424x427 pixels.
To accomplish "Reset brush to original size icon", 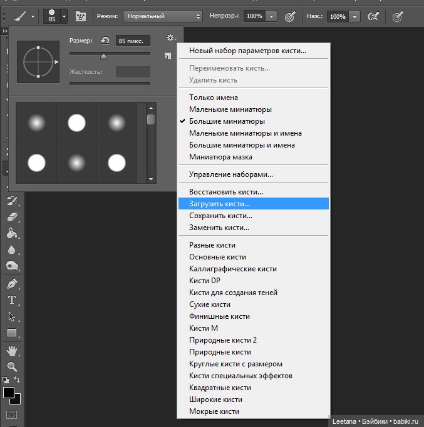I will pos(105,41).
